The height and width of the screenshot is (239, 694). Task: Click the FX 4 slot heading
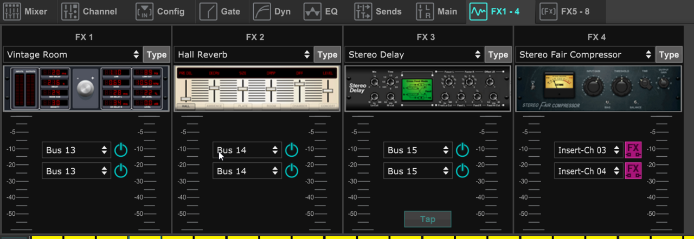(x=596, y=37)
